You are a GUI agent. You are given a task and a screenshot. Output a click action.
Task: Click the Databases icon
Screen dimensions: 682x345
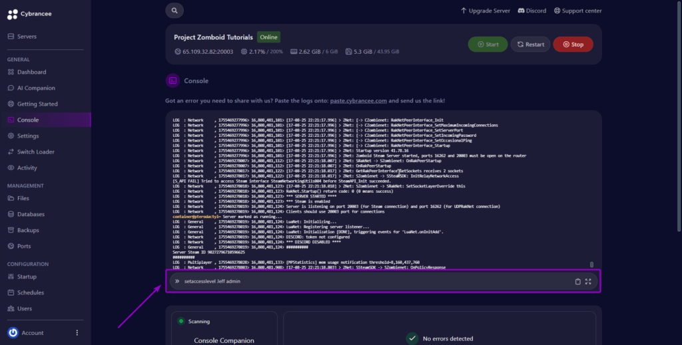pos(11,214)
